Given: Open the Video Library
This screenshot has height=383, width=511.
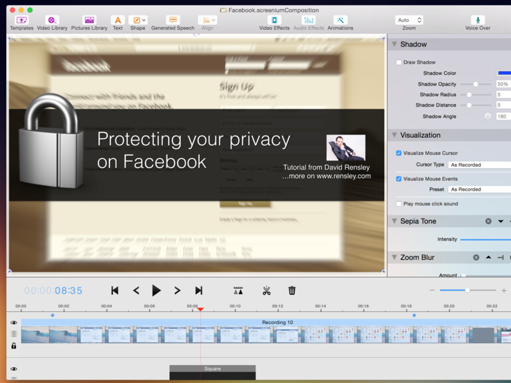Looking at the screenshot, I should (52, 23).
